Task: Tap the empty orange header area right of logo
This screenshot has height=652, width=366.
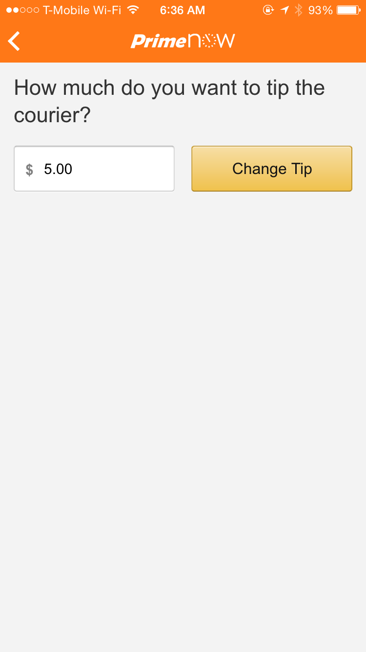Action: [303, 42]
